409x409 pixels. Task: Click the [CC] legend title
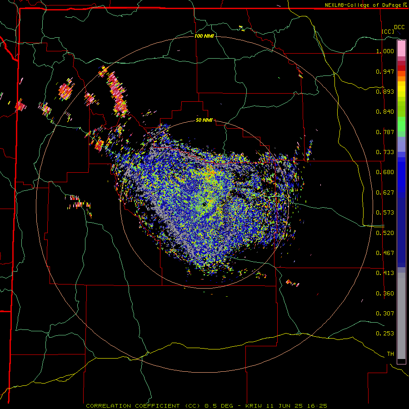(388, 31)
